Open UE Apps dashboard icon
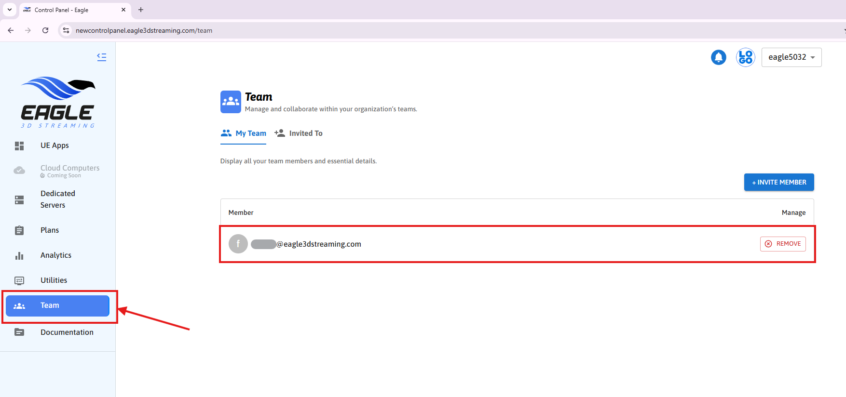 click(19, 146)
